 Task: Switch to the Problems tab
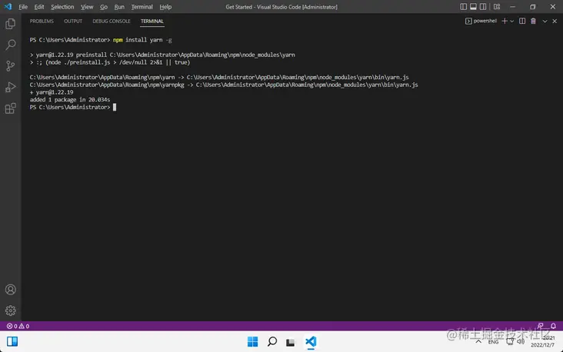click(42, 22)
